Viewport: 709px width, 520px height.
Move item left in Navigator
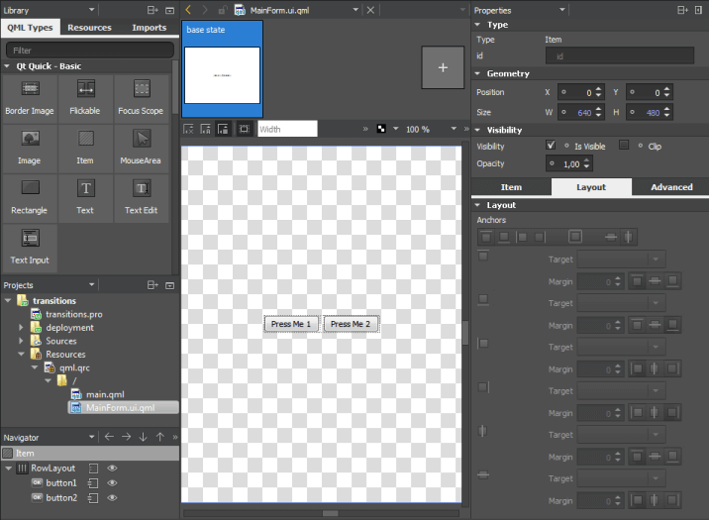[109, 437]
